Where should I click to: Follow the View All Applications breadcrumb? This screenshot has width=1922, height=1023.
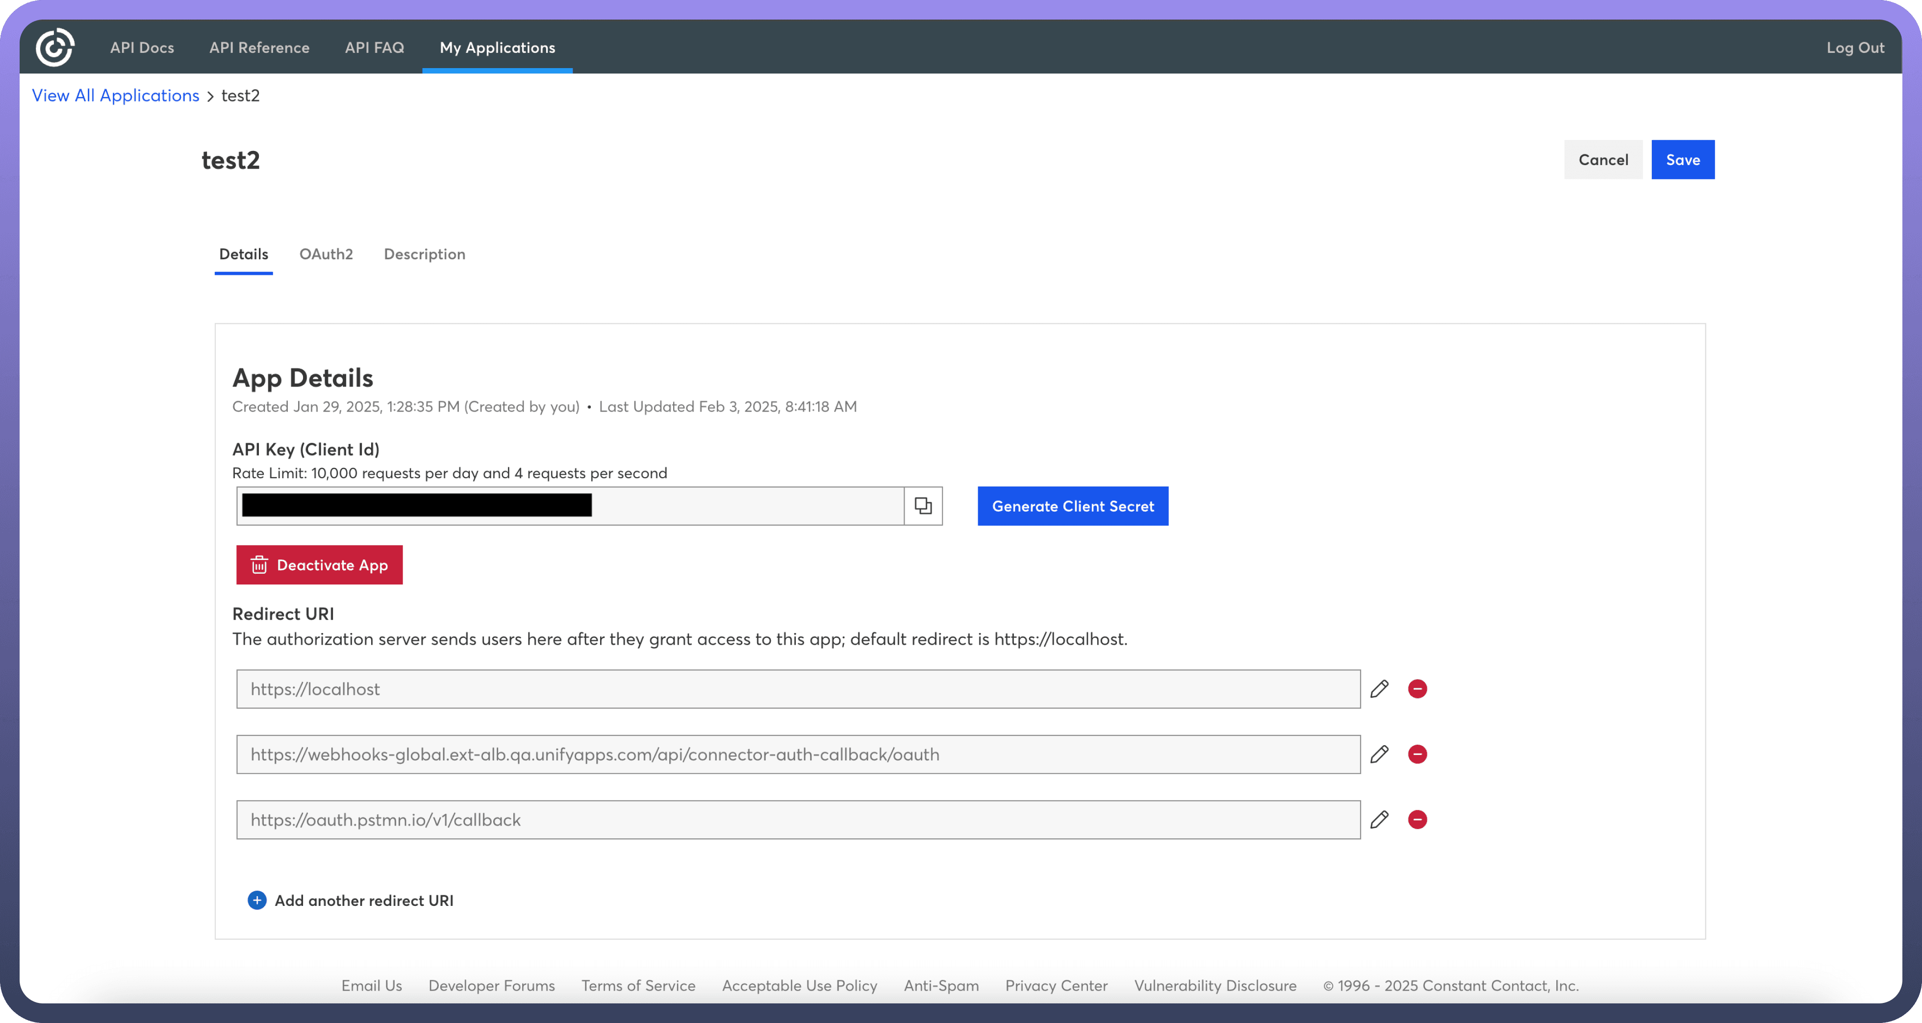[x=116, y=96]
